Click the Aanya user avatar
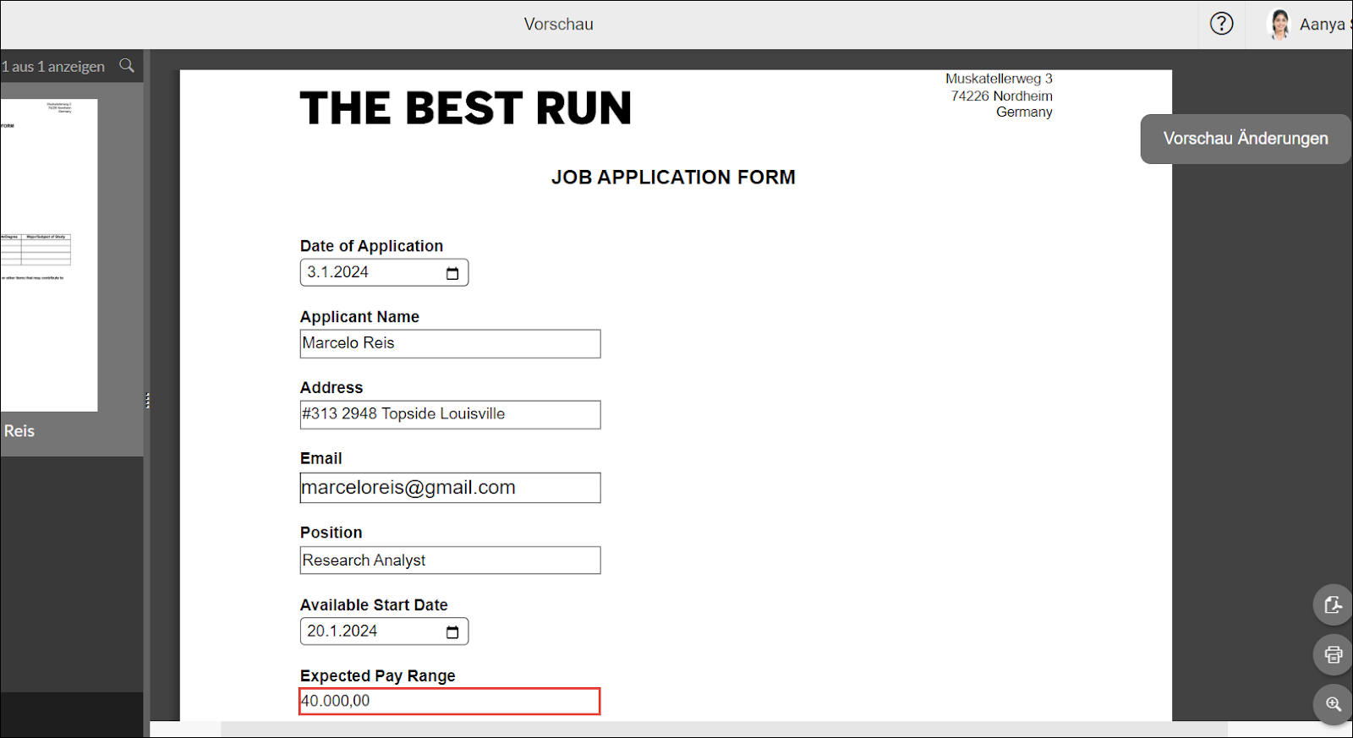The image size is (1353, 738). click(1279, 25)
